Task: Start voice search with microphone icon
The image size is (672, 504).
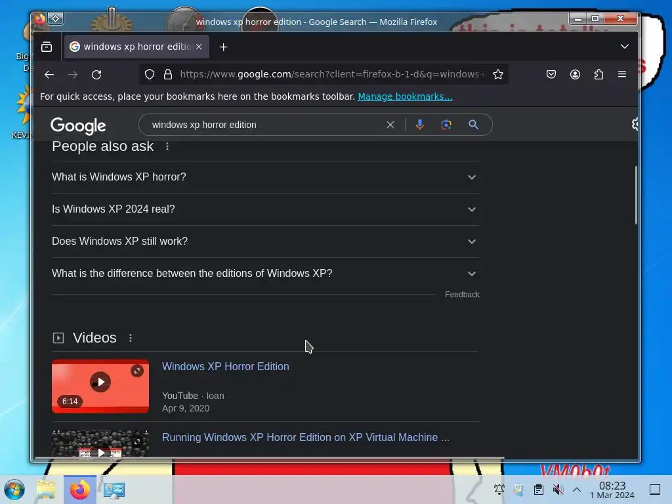Action: click(x=420, y=125)
